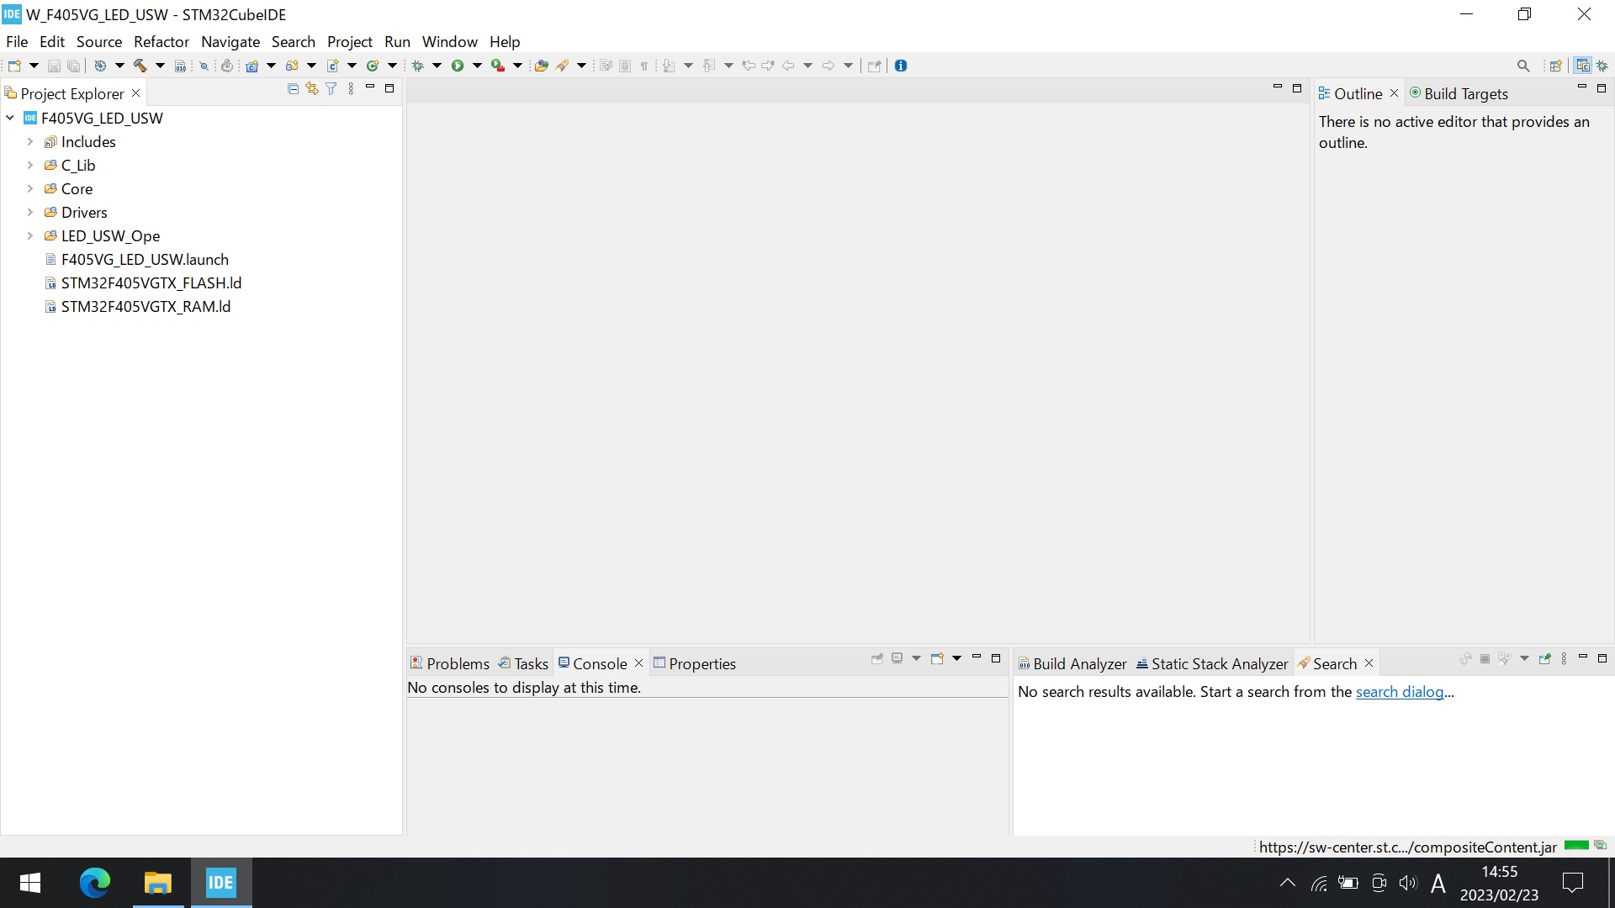Switch to the Build Analyzer tab
1615x908 pixels.
(x=1072, y=663)
